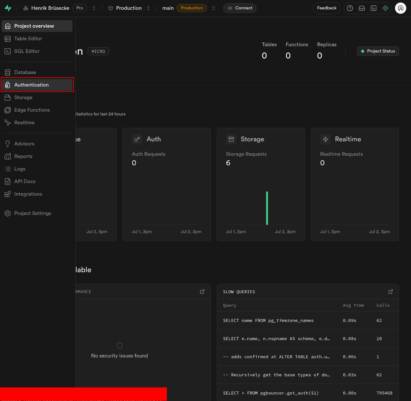Viewport: 411px width, 401px height.
Task: Open the help question mark icon
Action: click(x=350, y=8)
